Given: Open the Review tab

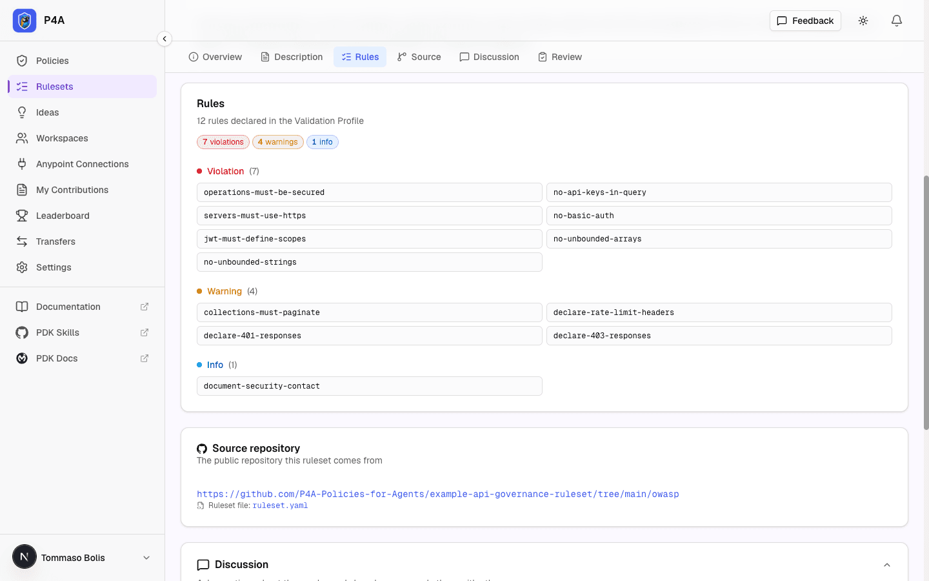Looking at the screenshot, I should pos(560,57).
